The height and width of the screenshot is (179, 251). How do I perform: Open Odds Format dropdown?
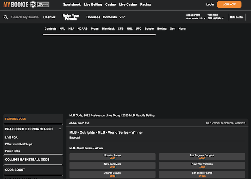coord(196,17)
